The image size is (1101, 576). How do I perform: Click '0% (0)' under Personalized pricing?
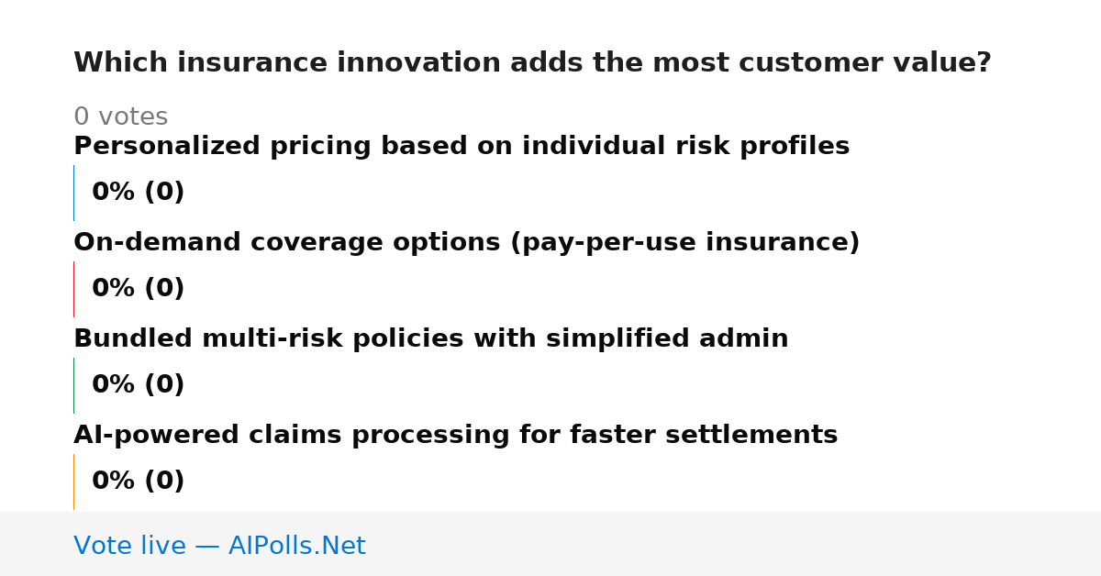[x=139, y=193]
